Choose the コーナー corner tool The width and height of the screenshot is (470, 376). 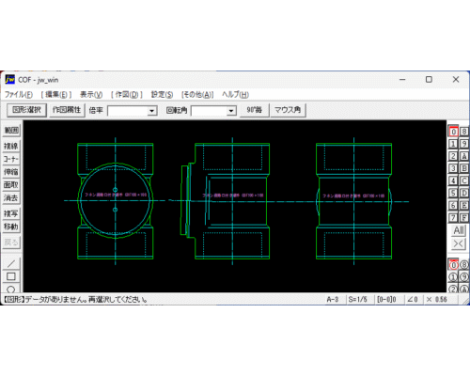(x=11, y=159)
